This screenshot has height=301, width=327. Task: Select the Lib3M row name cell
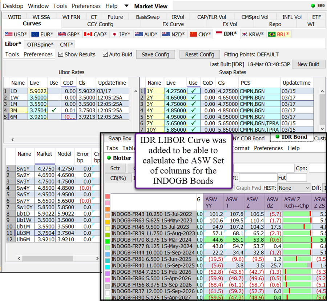(25, 233)
